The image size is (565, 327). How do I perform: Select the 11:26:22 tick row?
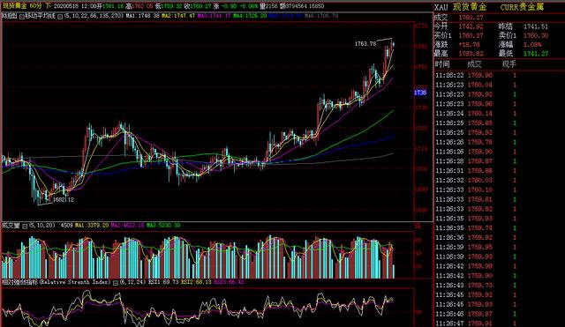coord(499,75)
